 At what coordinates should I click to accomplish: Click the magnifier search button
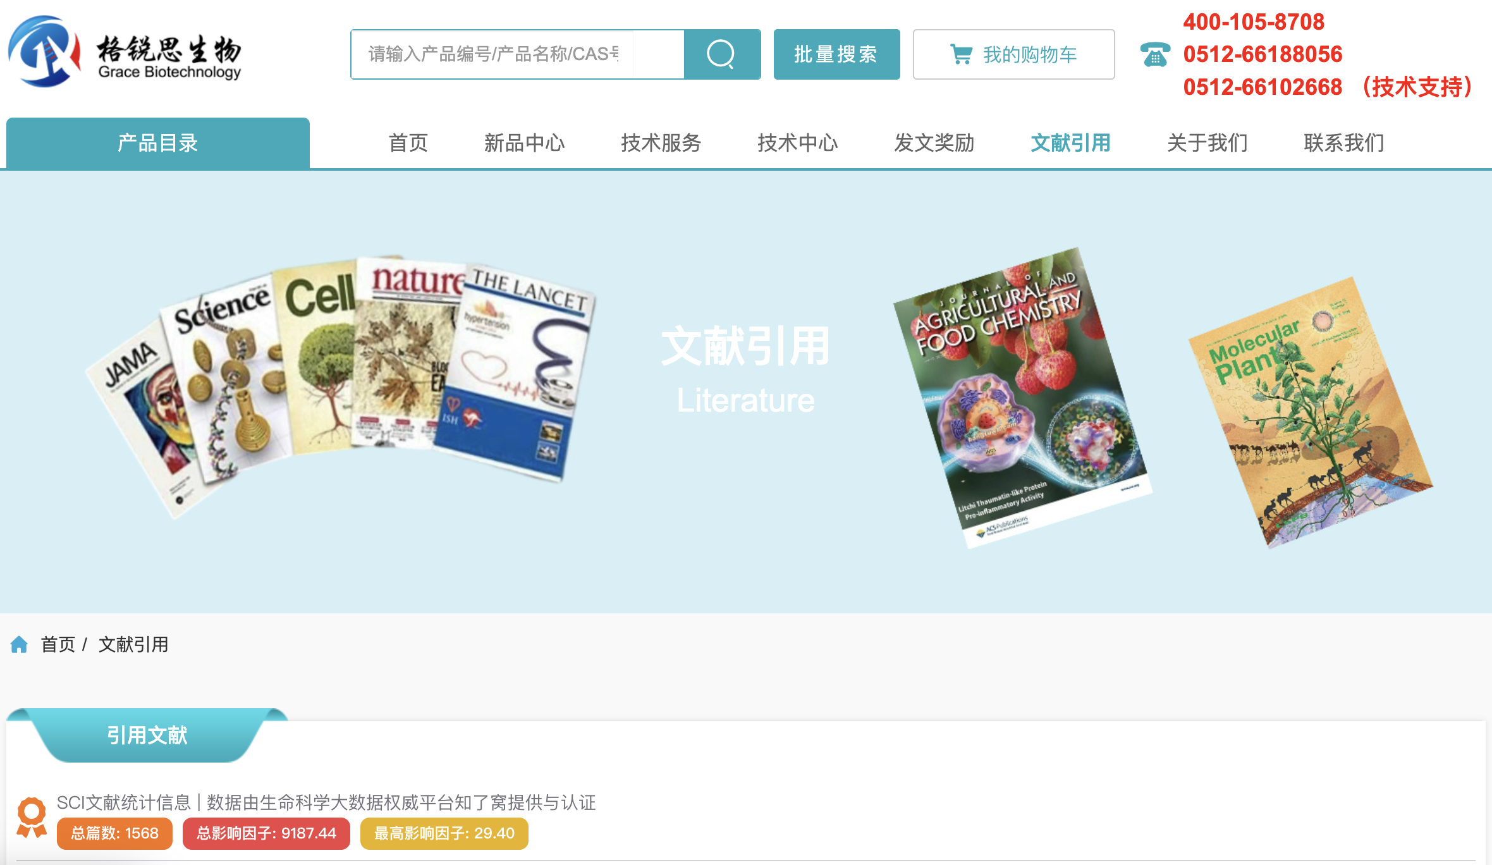[x=722, y=54]
